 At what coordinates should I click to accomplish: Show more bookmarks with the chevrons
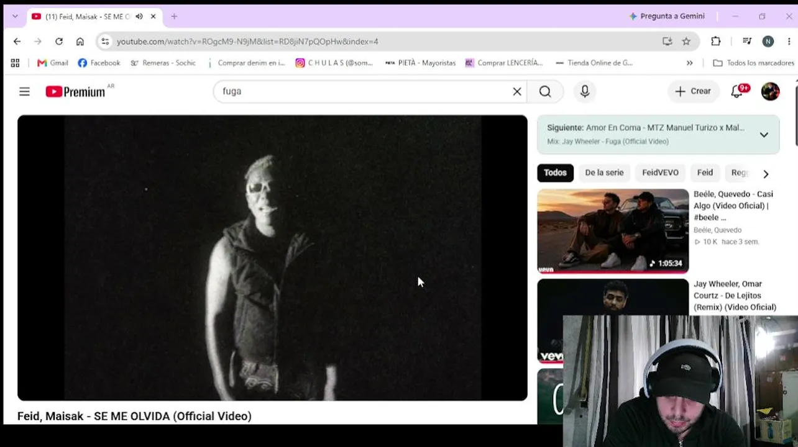click(689, 63)
